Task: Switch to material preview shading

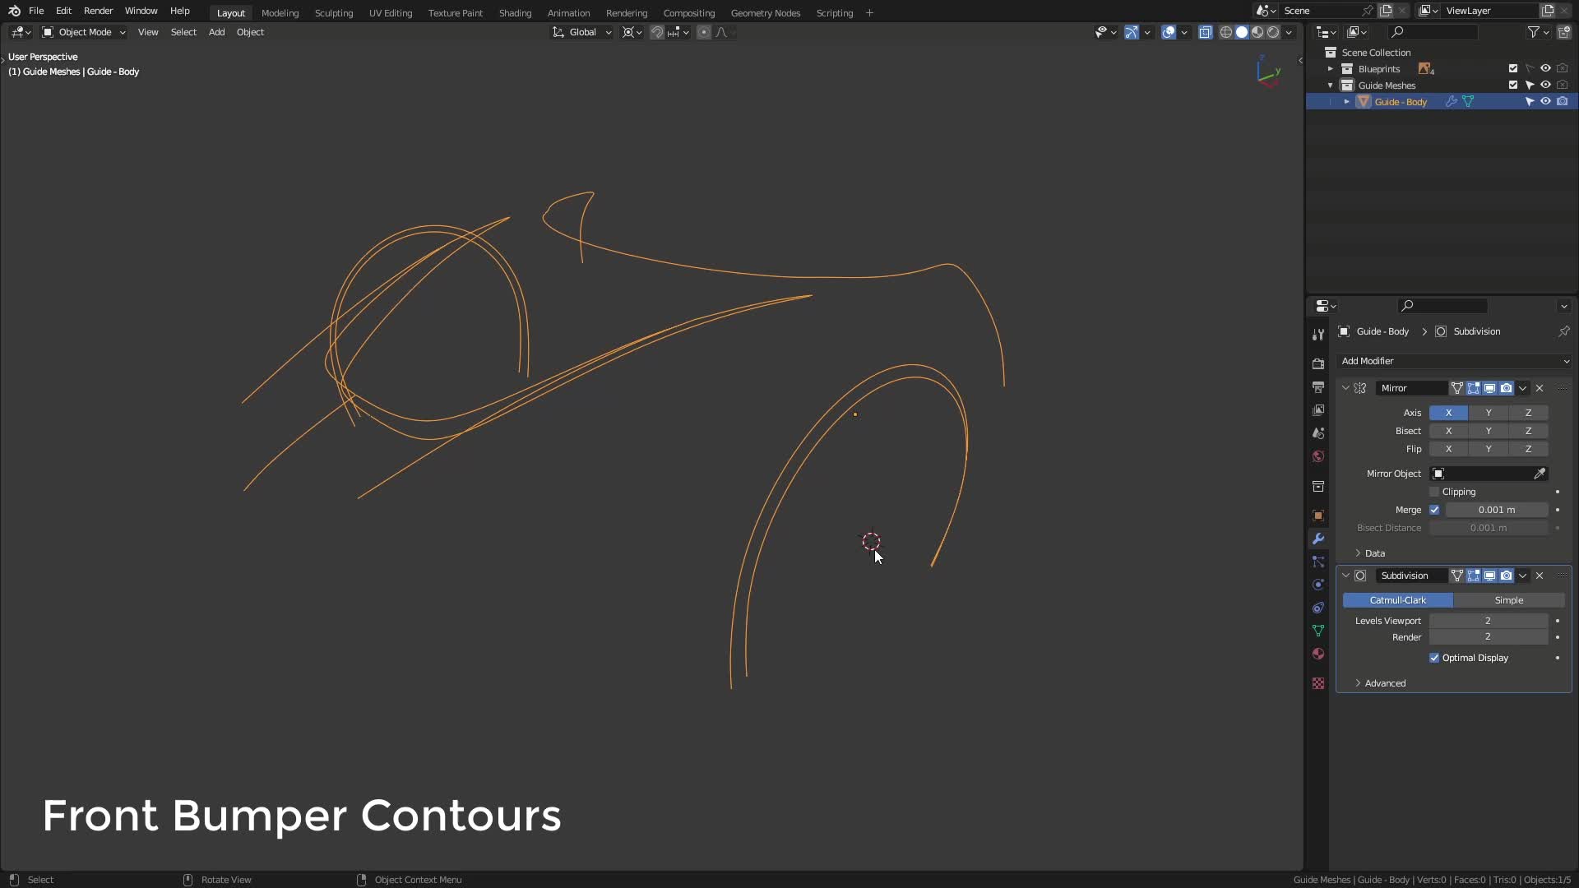Action: click(1257, 32)
